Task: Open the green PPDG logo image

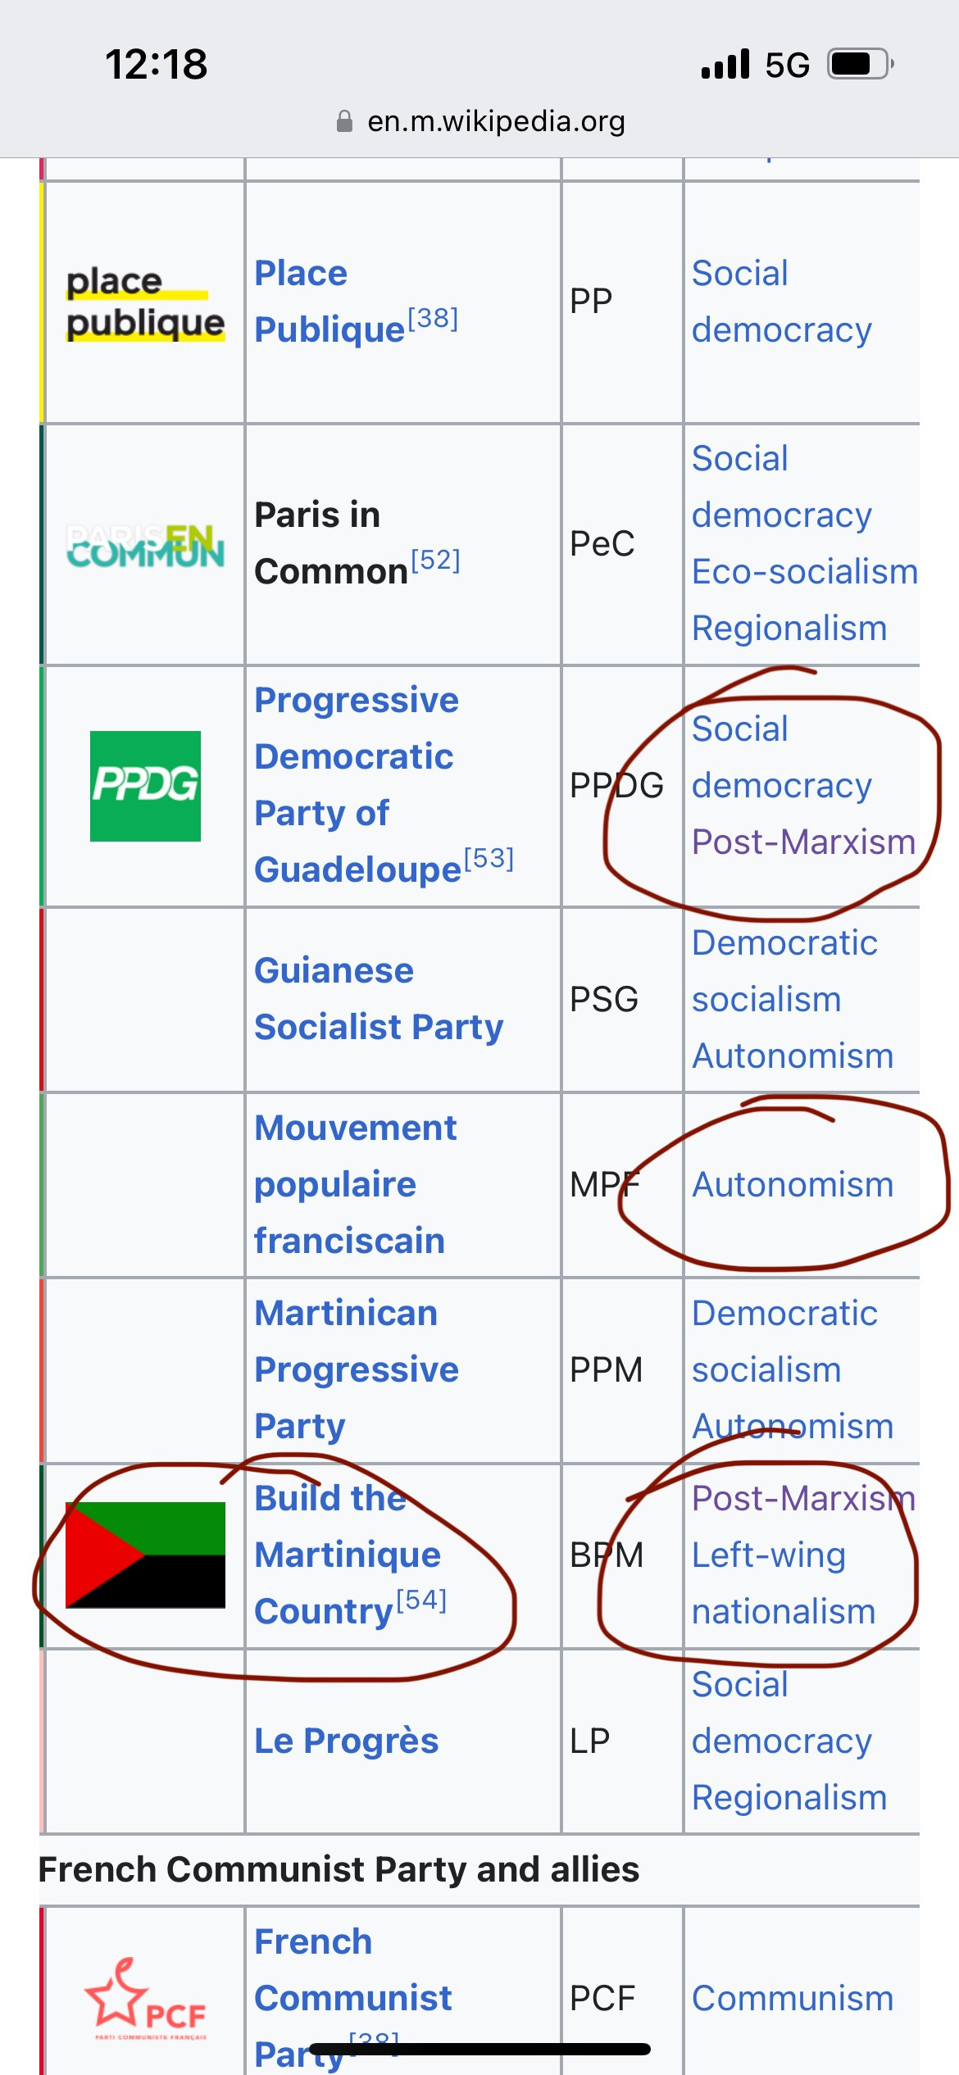Action: (145, 786)
